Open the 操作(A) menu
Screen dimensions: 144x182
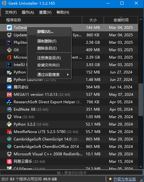[28, 12]
